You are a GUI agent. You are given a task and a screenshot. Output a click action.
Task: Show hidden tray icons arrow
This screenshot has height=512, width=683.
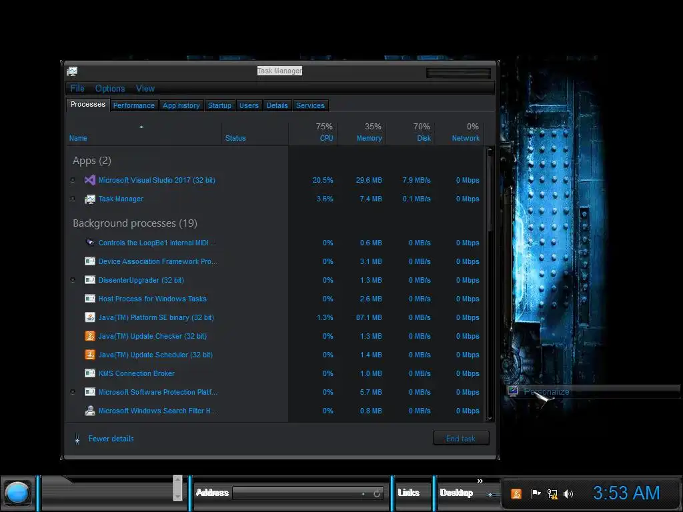[x=490, y=495]
